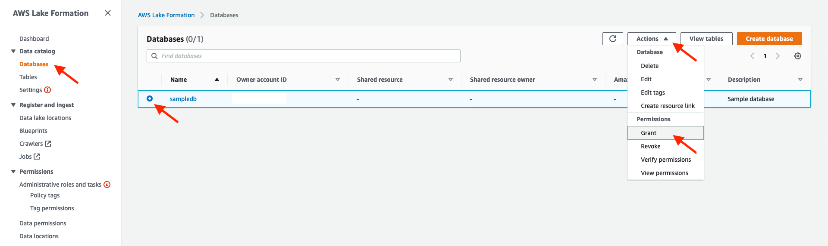This screenshot has width=828, height=246.
Task: Click Jobs external link icon
Action: pyautogui.click(x=37, y=157)
